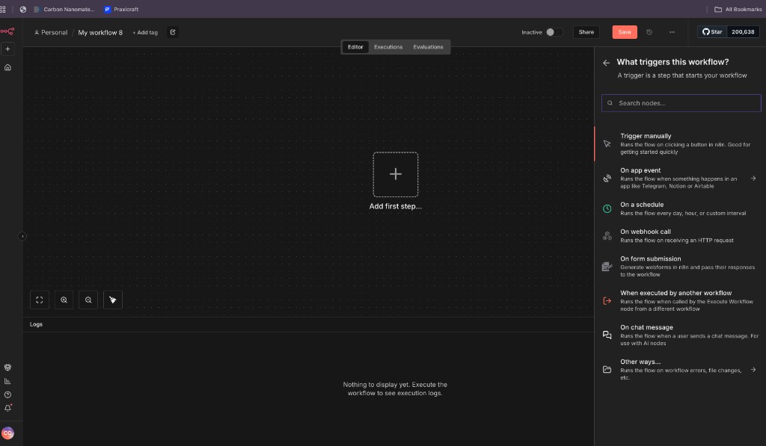
Task: Click the plus create icon in the left sidebar
Action: tap(7, 49)
